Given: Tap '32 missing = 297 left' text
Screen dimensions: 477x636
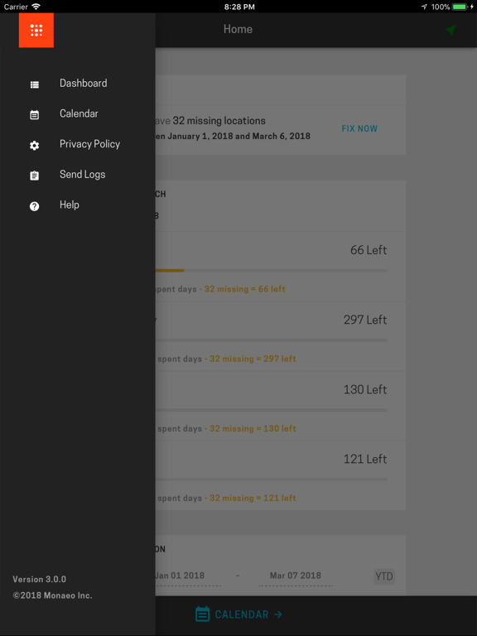Looking at the screenshot, I should click(253, 359).
